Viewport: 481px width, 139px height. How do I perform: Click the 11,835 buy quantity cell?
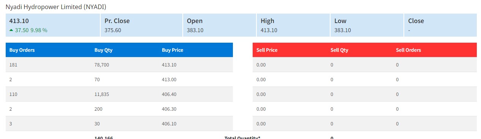102,94
